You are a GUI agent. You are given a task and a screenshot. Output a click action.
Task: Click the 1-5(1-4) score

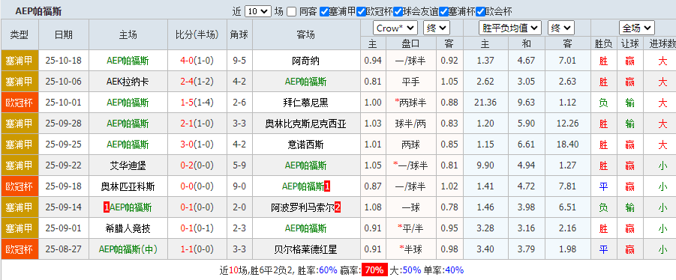pyautogui.click(x=197, y=103)
